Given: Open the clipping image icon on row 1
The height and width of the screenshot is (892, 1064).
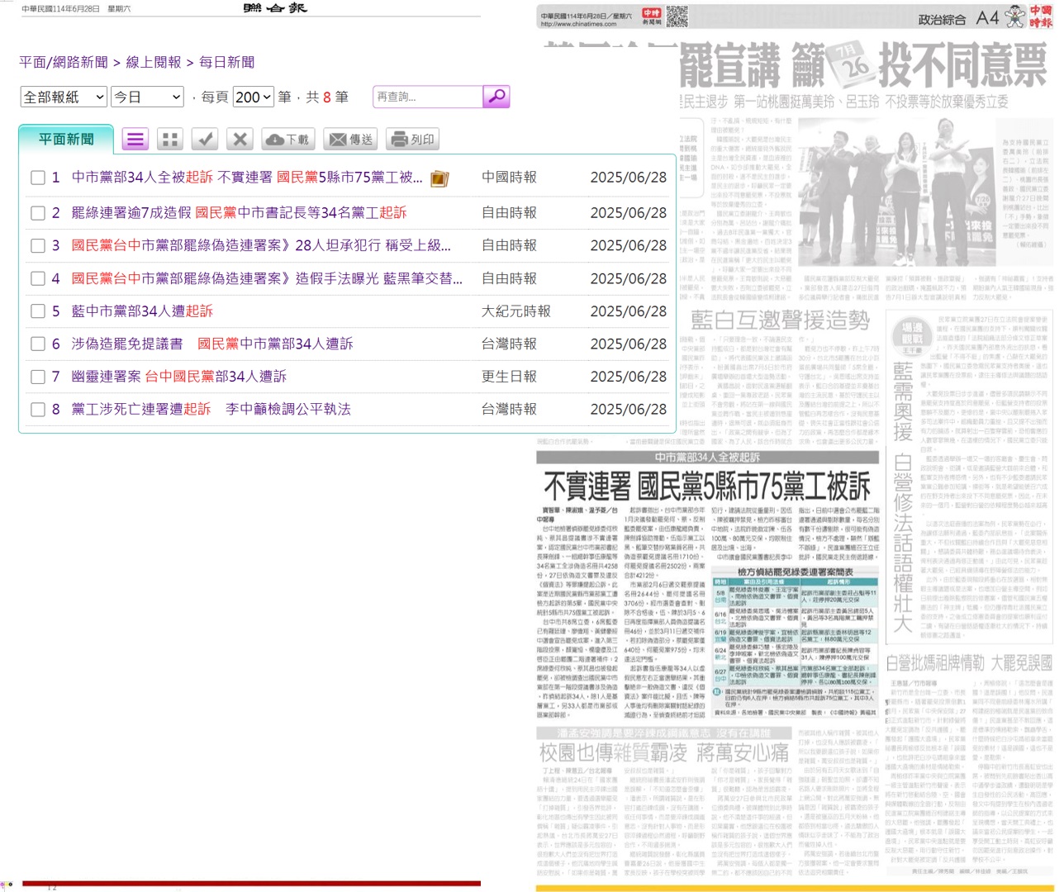Looking at the screenshot, I should coord(439,178).
